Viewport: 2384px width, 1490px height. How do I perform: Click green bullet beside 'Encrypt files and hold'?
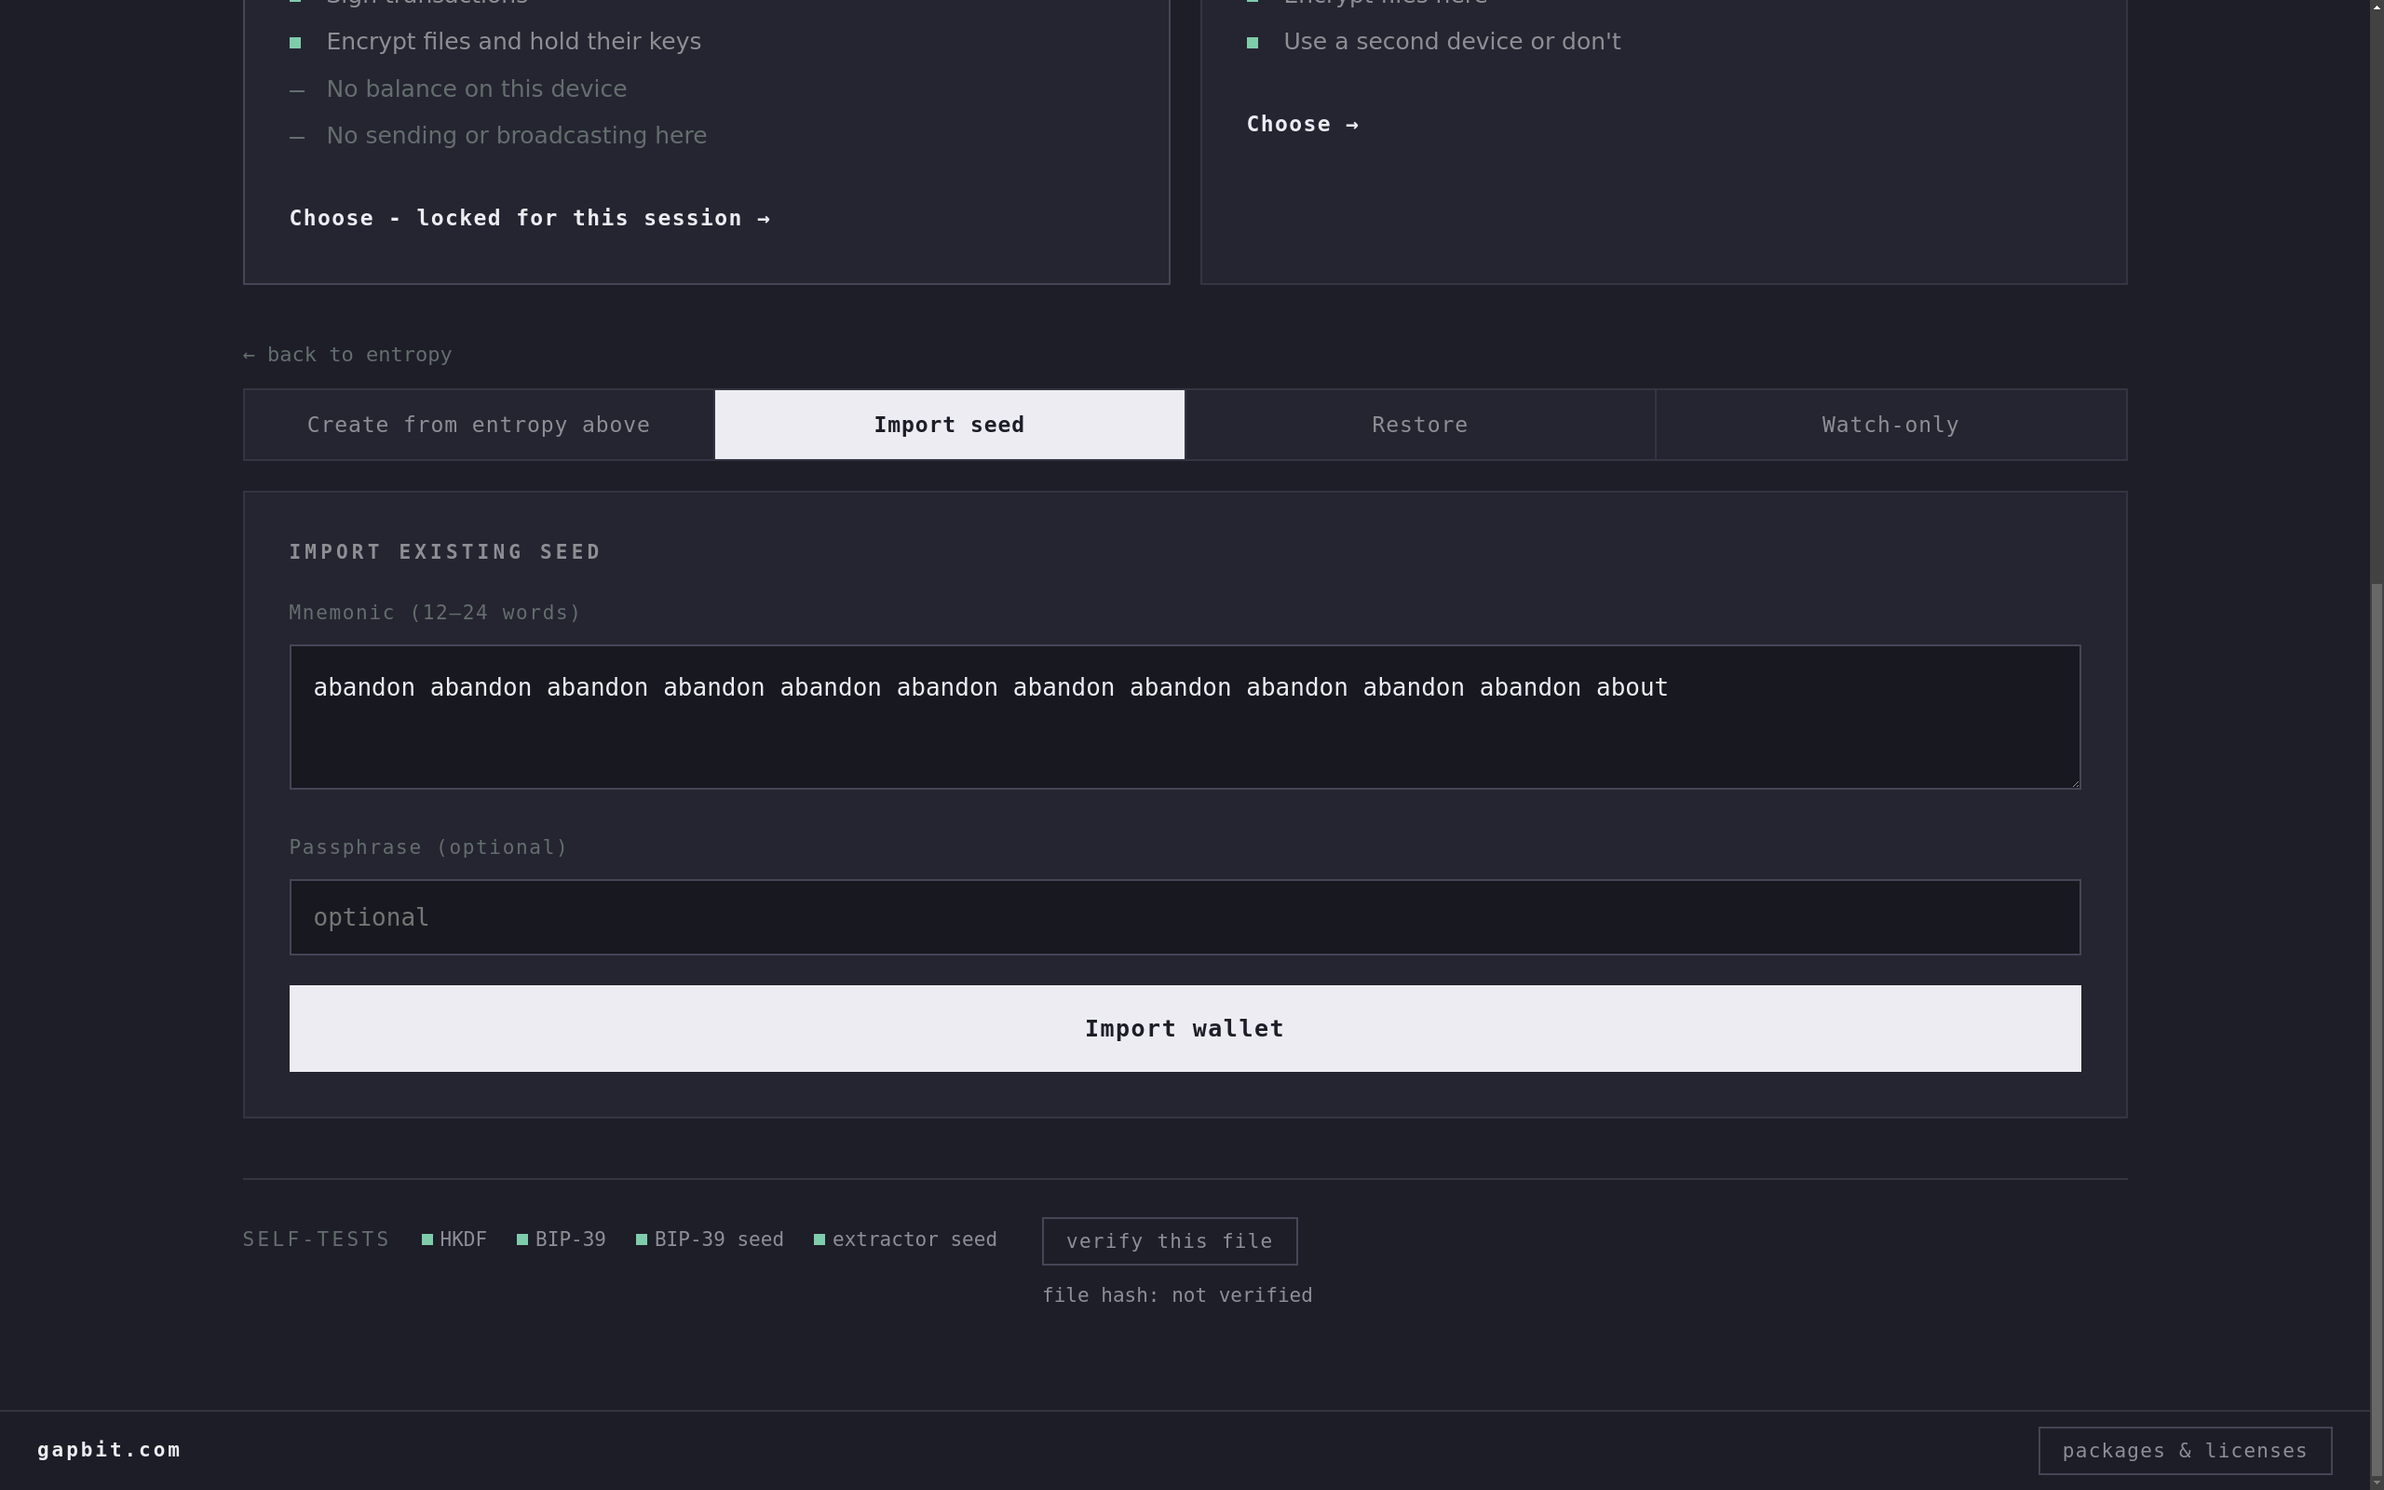(294, 43)
